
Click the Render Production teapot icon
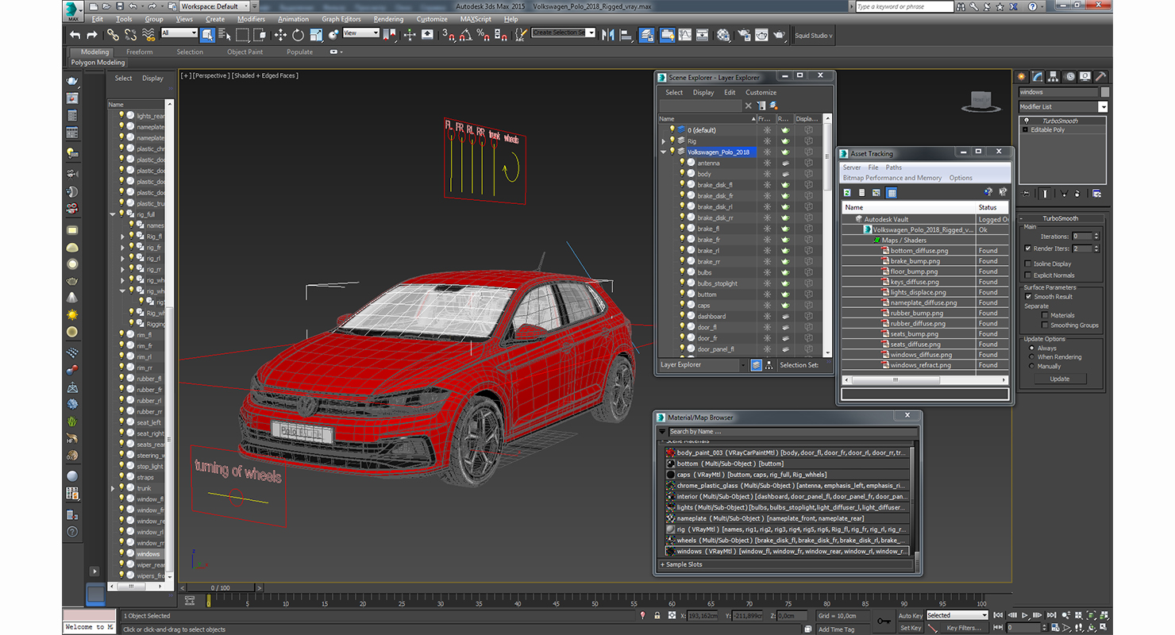tap(780, 35)
